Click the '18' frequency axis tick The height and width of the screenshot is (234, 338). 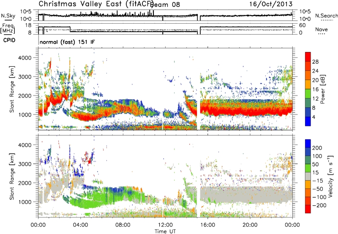pyautogui.click(x=28, y=25)
